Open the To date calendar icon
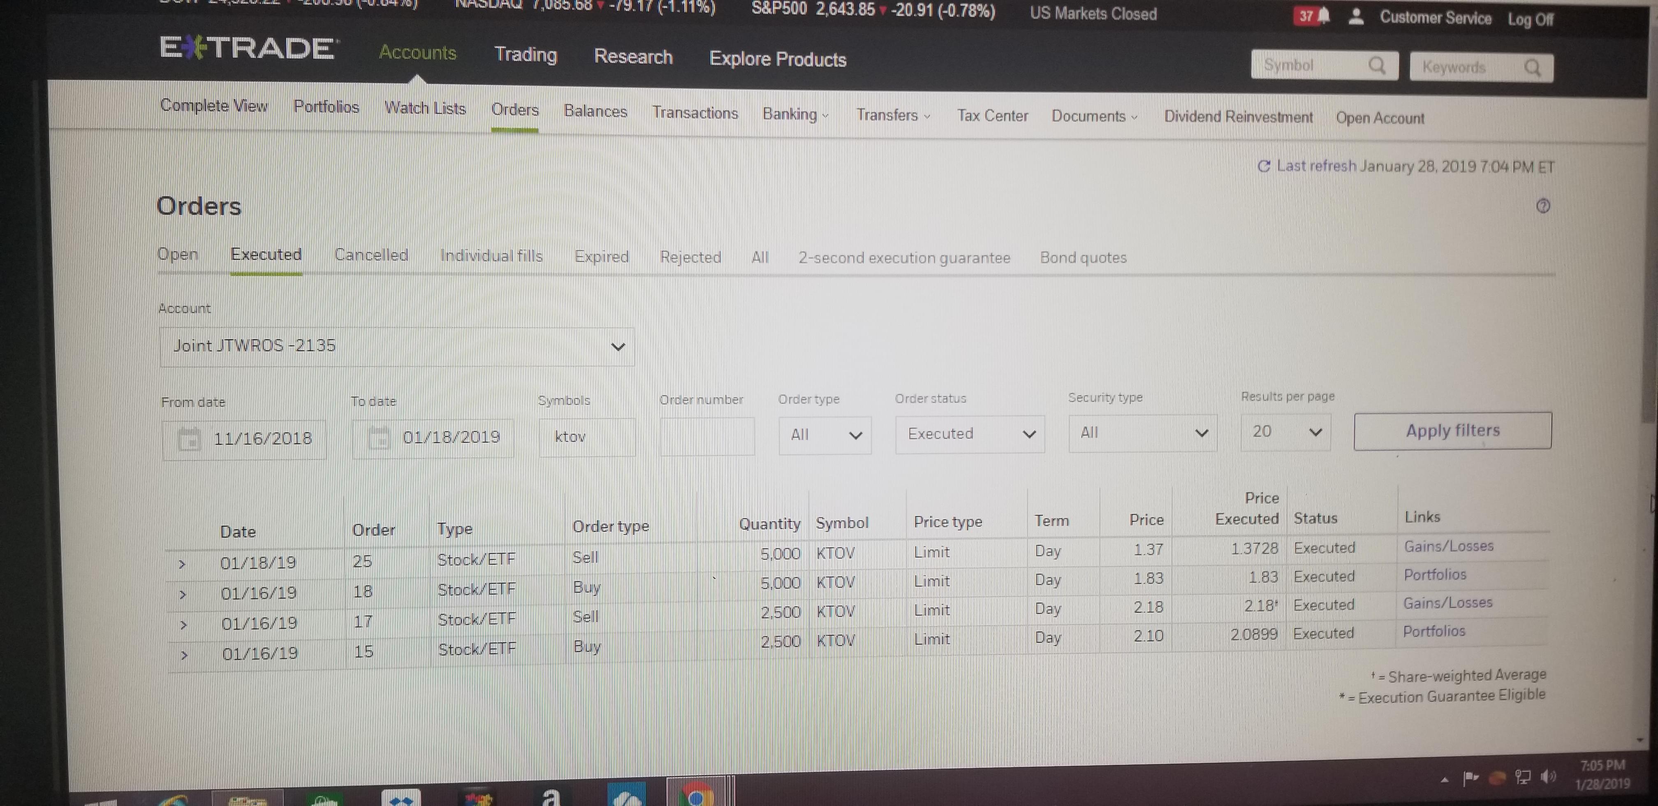The width and height of the screenshot is (1658, 806). coord(379,438)
